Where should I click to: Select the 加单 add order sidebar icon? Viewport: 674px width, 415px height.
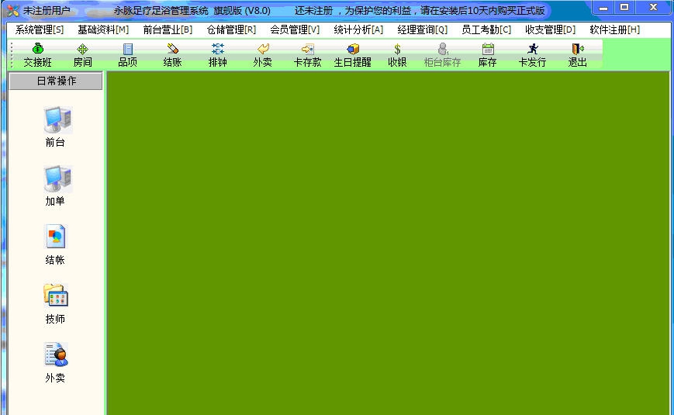[x=57, y=186]
